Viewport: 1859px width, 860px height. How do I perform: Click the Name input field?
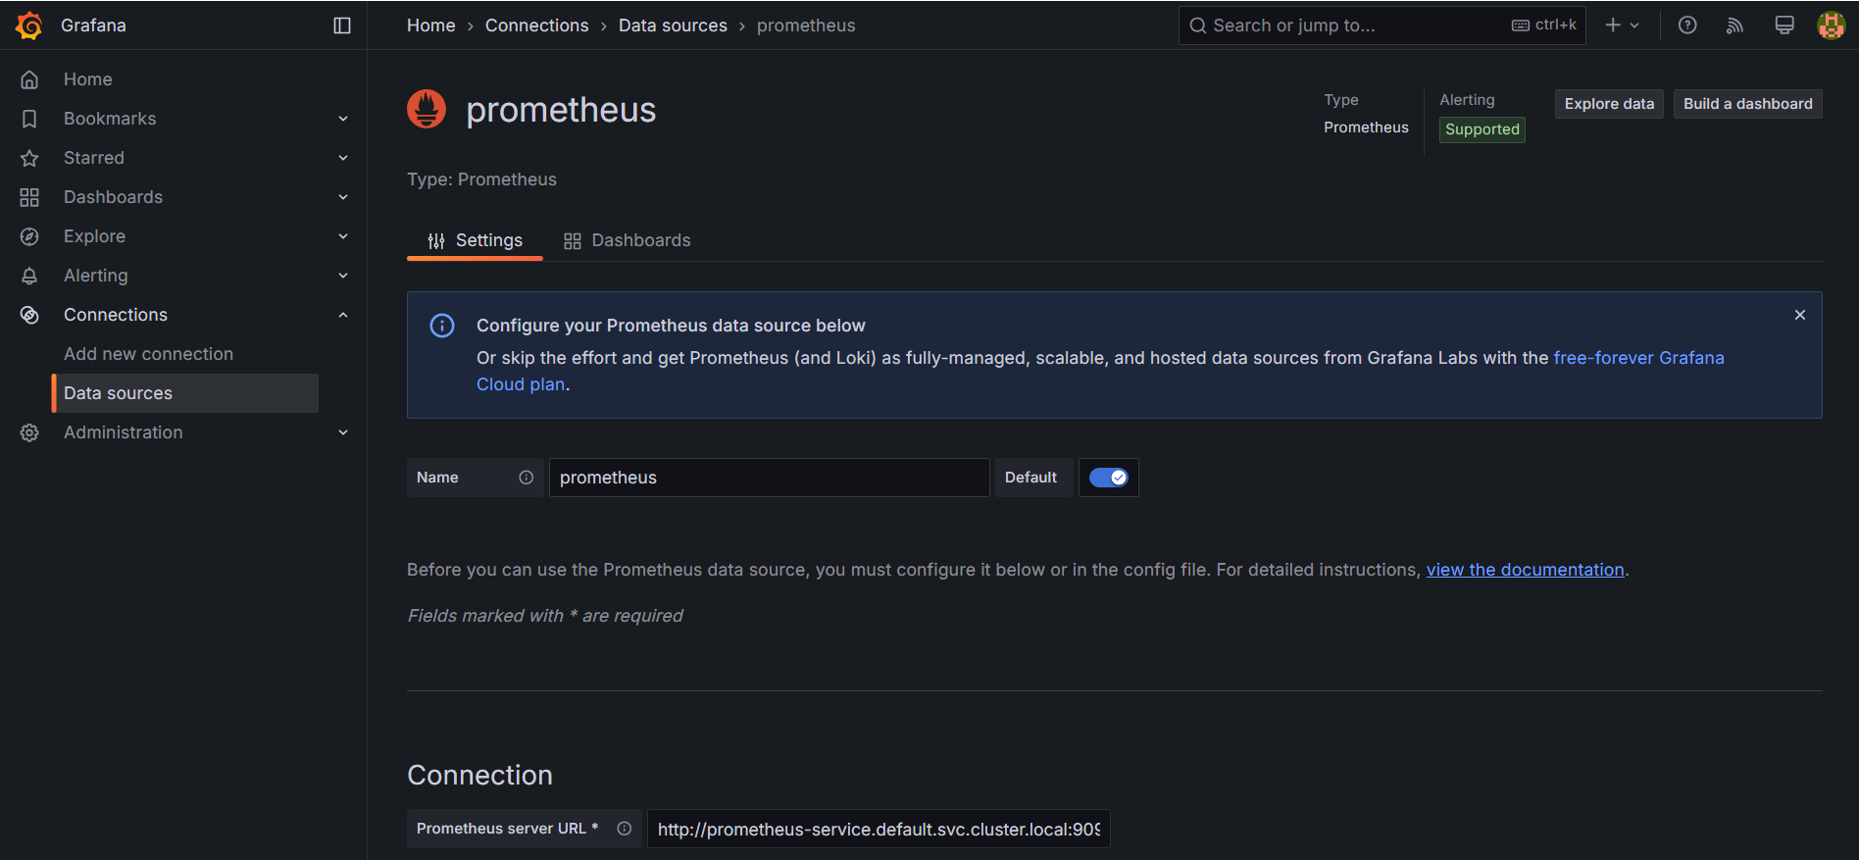point(770,478)
